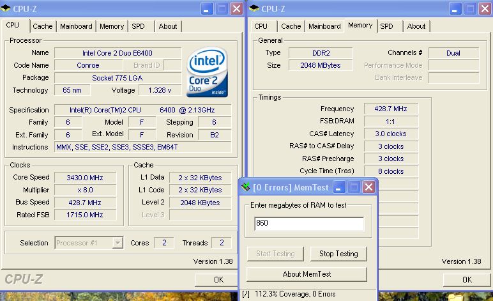Screen dimensions: 493x301
Task: Minimize the MemTest window
Action: click(x=339, y=187)
